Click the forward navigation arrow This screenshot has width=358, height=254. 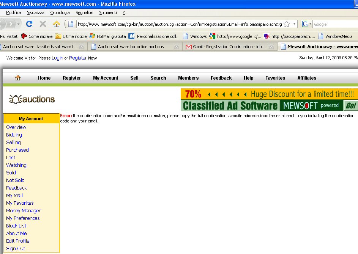tap(11, 24)
